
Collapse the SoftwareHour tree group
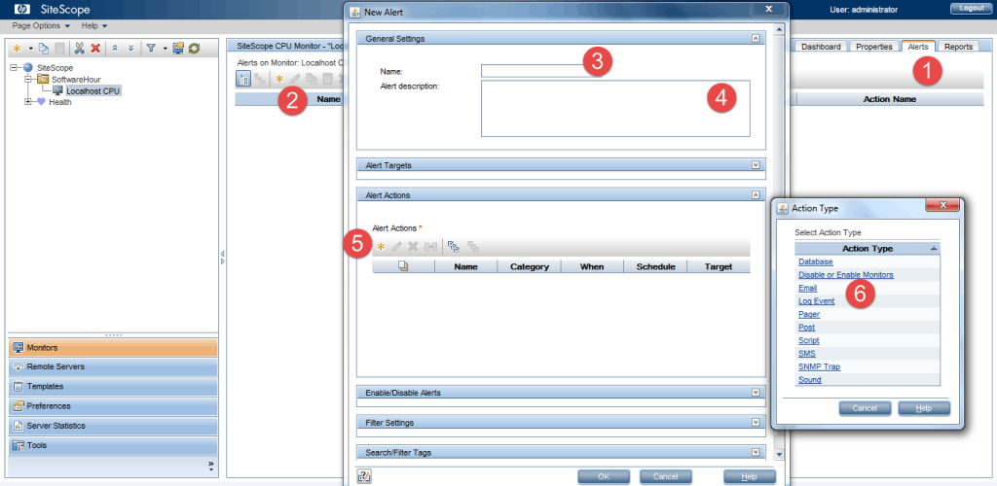[29, 79]
